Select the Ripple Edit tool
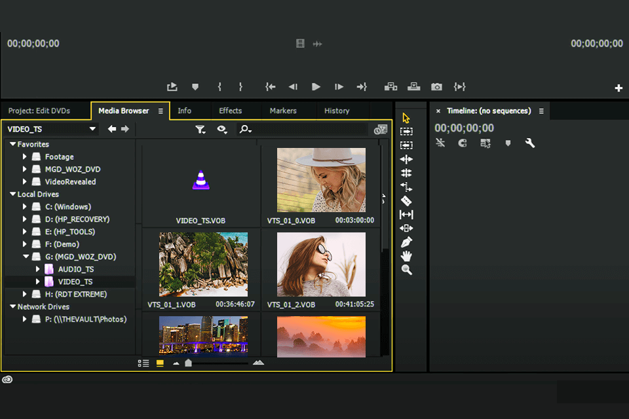This screenshot has width=629, height=419. click(406, 160)
